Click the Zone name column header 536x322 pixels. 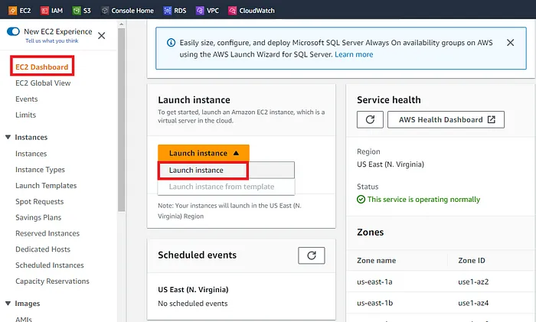(x=377, y=261)
